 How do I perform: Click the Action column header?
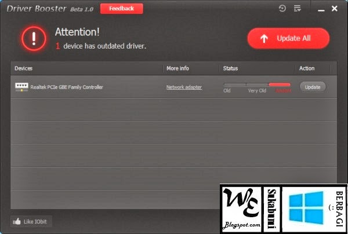click(x=307, y=68)
